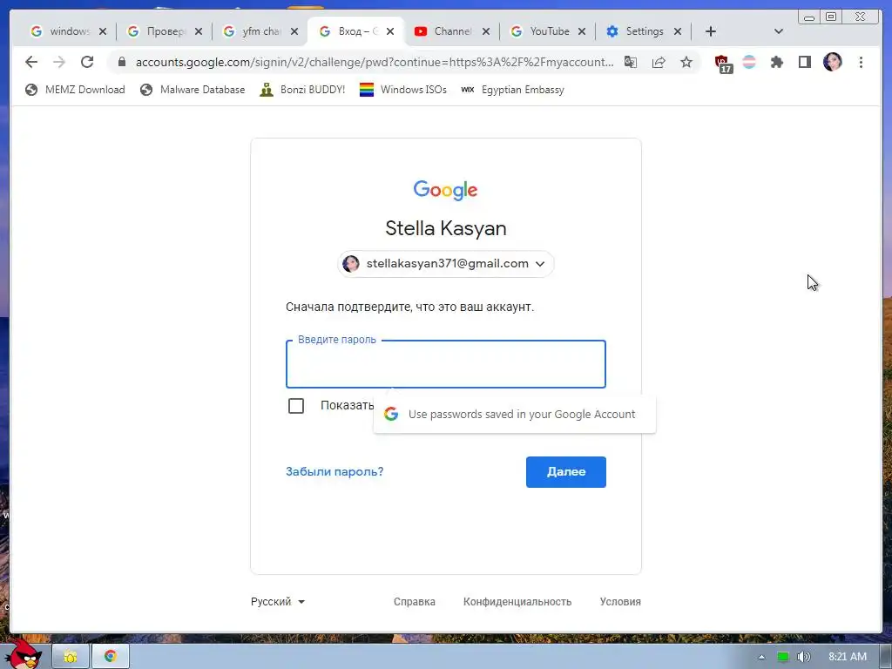The height and width of the screenshot is (669, 892).
Task: Toggle the browser side panel
Action: (804, 62)
